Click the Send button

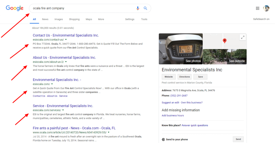238,139
